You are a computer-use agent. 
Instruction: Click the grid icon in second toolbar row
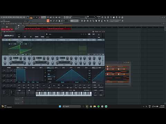click(x=88, y=21)
